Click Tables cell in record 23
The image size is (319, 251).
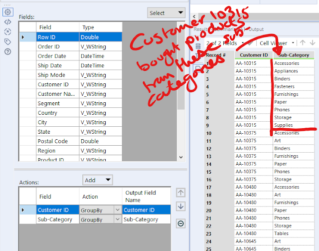(294, 234)
